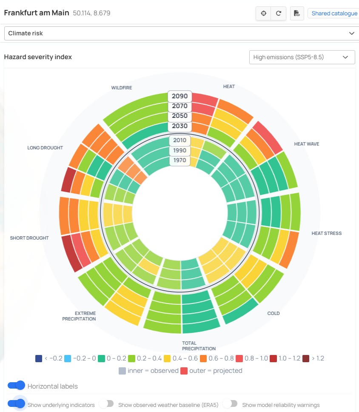This screenshot has height=412, width=359.
Task: Open the Shared catalogue button
Action: pos(334,13)
